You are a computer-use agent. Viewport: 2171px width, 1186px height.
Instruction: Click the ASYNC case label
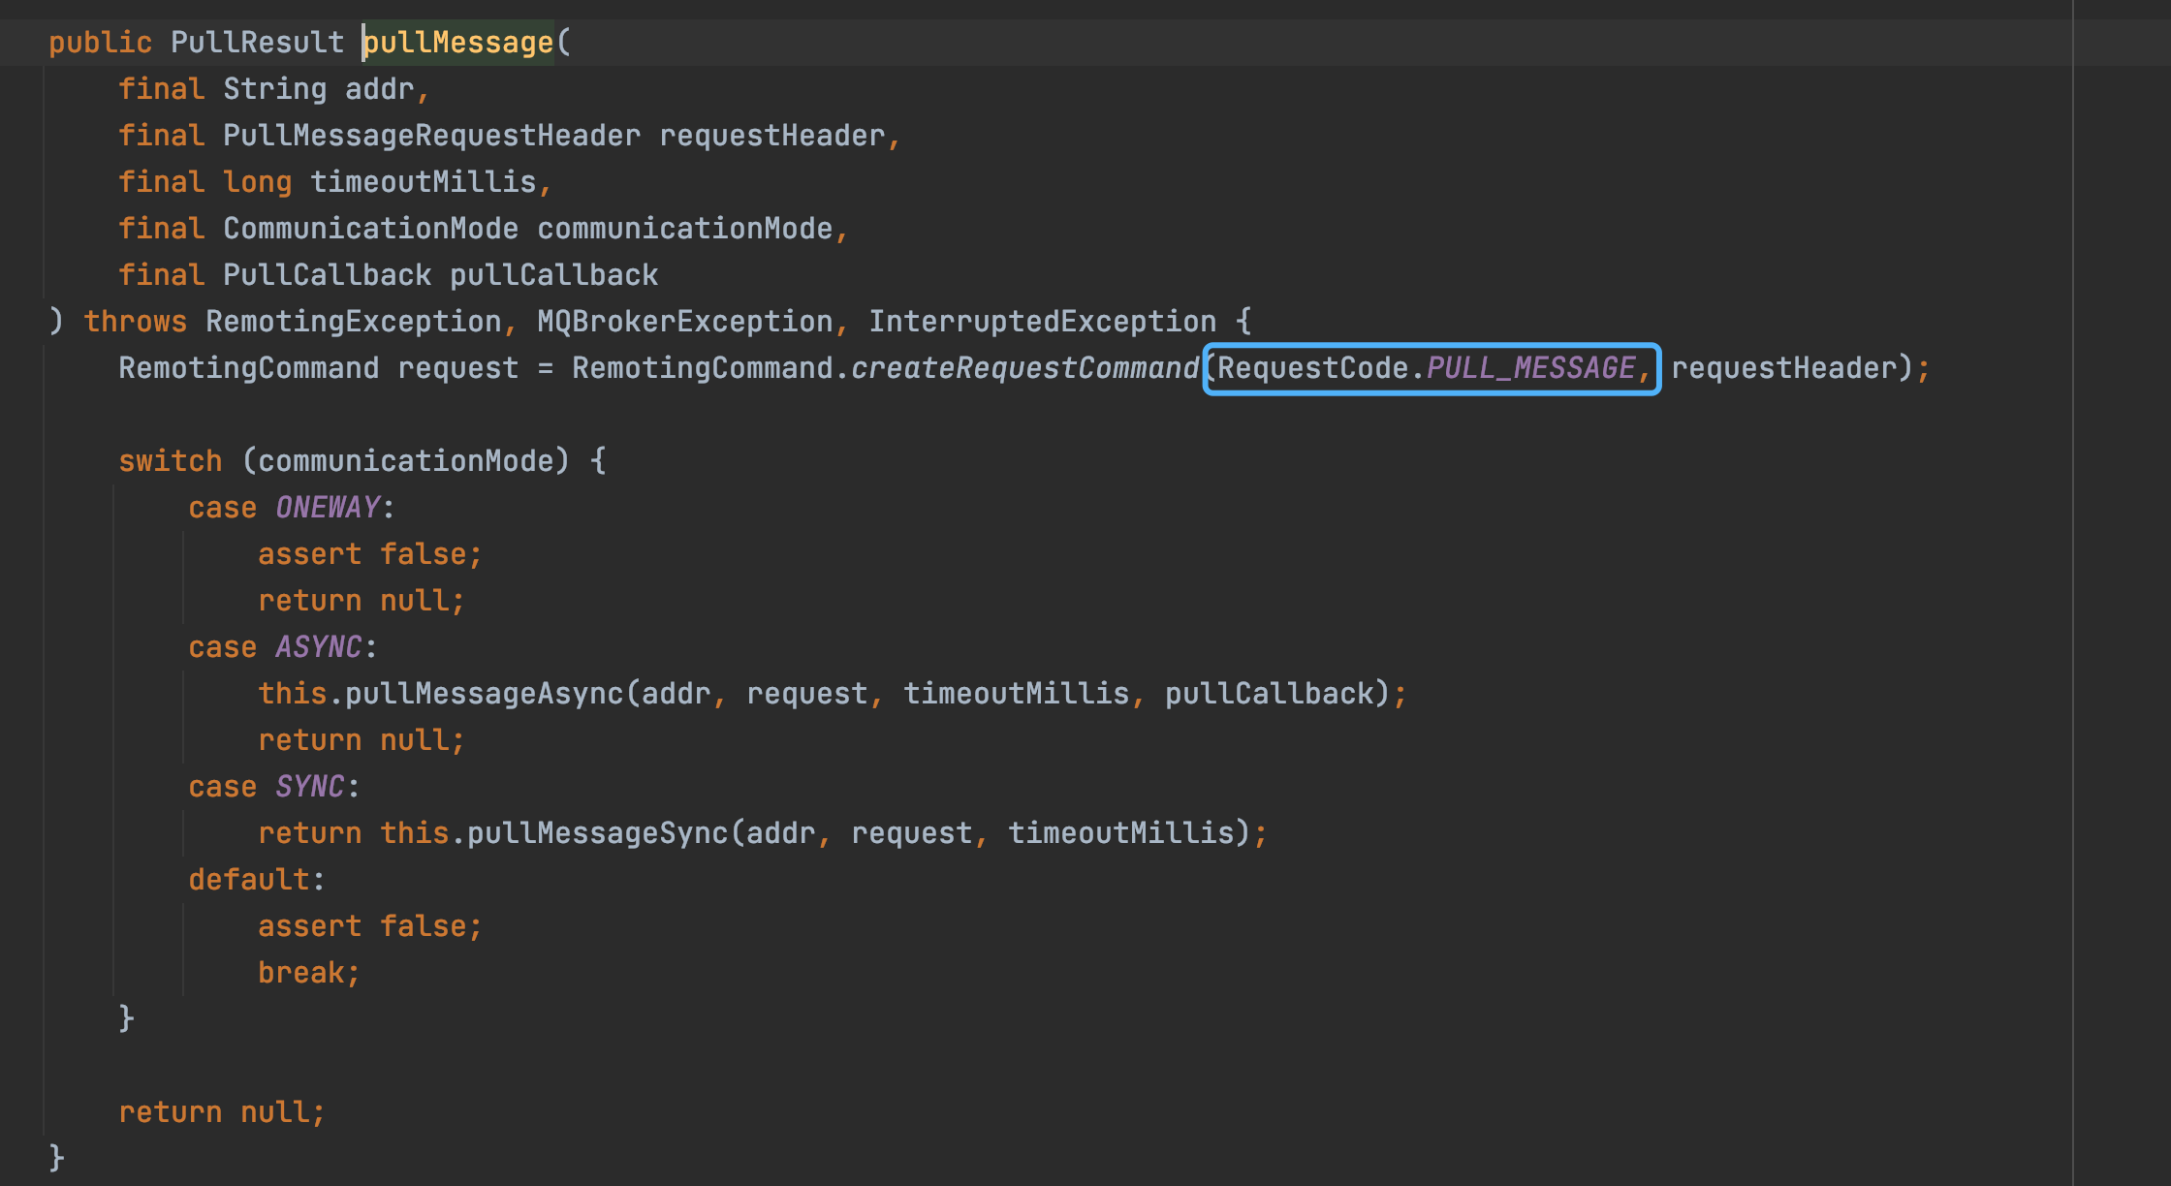click(x=318, y=647)
